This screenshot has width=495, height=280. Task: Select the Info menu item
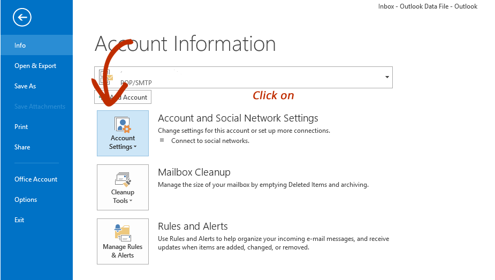pyautogui.click(x=36, y=45)
